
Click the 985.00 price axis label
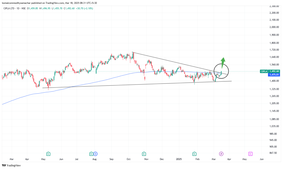click(x=273, y=134)
